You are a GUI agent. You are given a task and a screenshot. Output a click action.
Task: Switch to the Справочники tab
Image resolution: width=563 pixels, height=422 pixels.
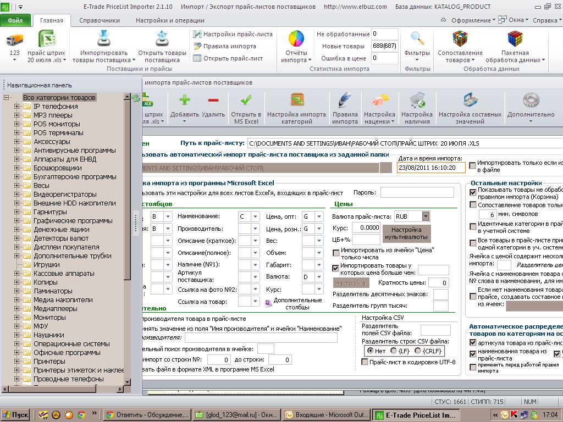point(100,20)
